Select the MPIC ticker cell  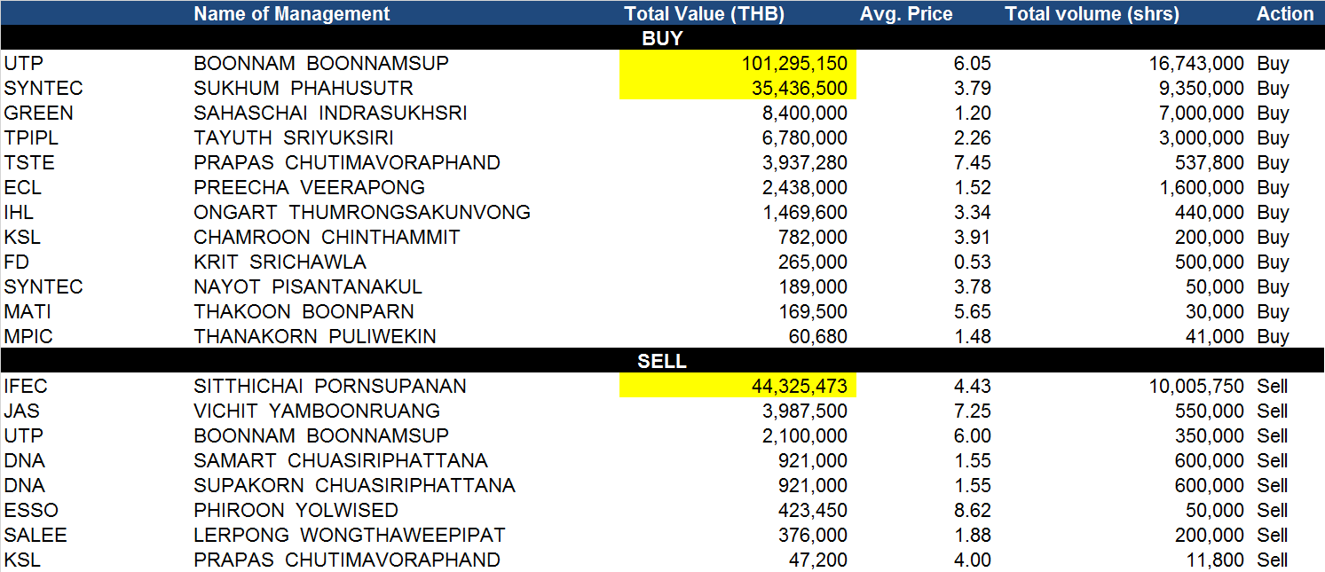(x=28, y=336)
